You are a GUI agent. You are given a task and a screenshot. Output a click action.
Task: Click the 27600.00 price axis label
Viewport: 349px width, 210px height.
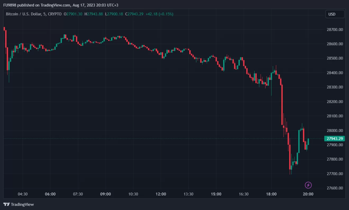[x=334, y=188]
